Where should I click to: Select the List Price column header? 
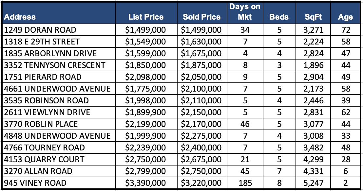[x=146, y=17]
